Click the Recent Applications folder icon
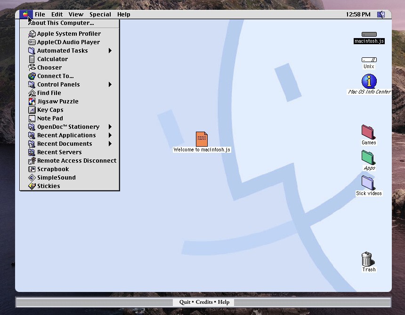The image size is (405, 315). click(32, 135)
